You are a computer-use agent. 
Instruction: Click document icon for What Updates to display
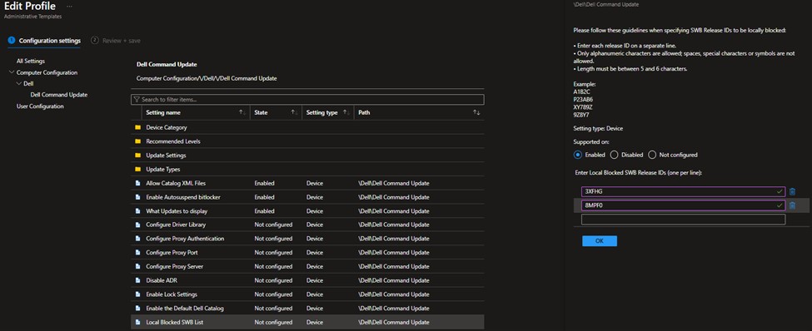137,211
